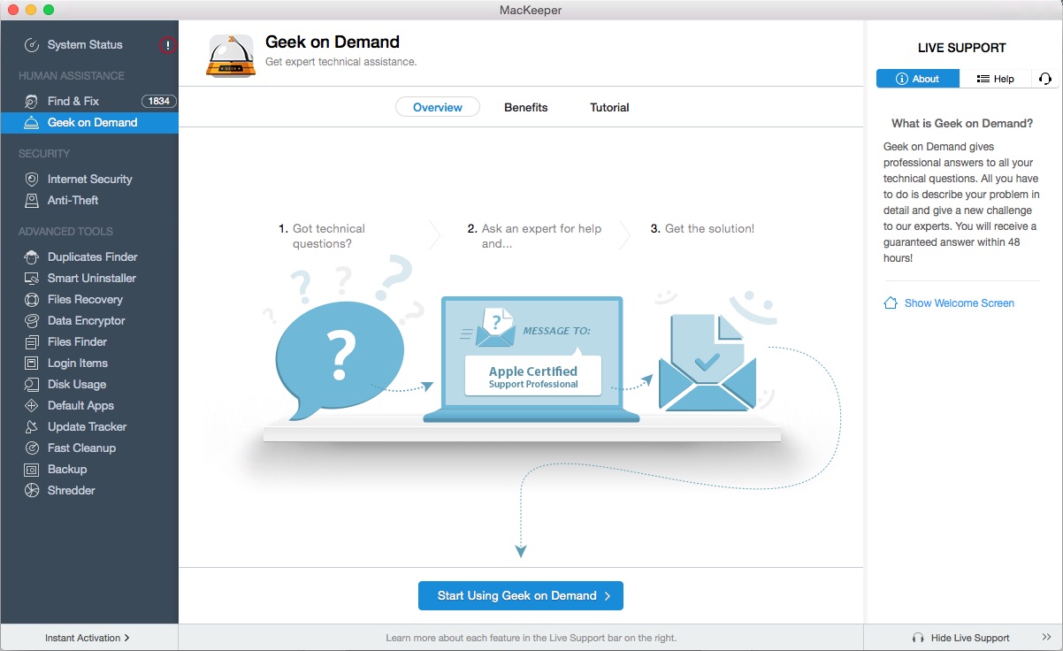This screenshot has width=1063, height=651.
Task: Click the 'Get the solution!' step text
Action: [x=709, y=228]
